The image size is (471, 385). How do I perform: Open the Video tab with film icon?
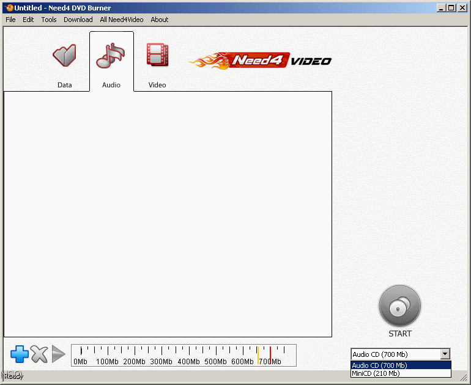(157, 65)
